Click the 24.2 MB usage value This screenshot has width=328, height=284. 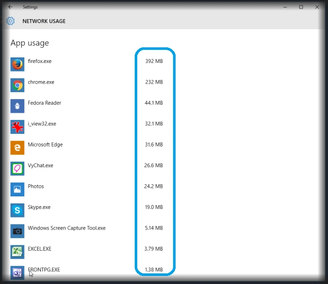coord(153,186)
